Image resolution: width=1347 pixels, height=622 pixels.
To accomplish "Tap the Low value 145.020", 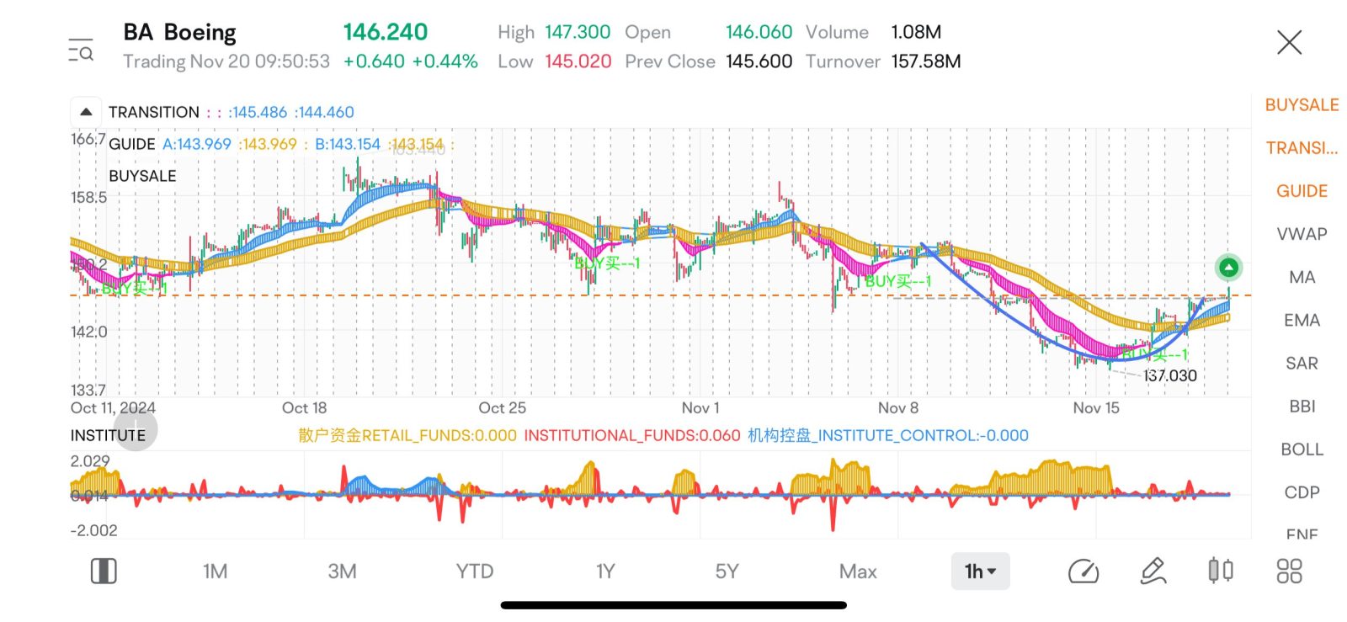I will pos(578,61).
